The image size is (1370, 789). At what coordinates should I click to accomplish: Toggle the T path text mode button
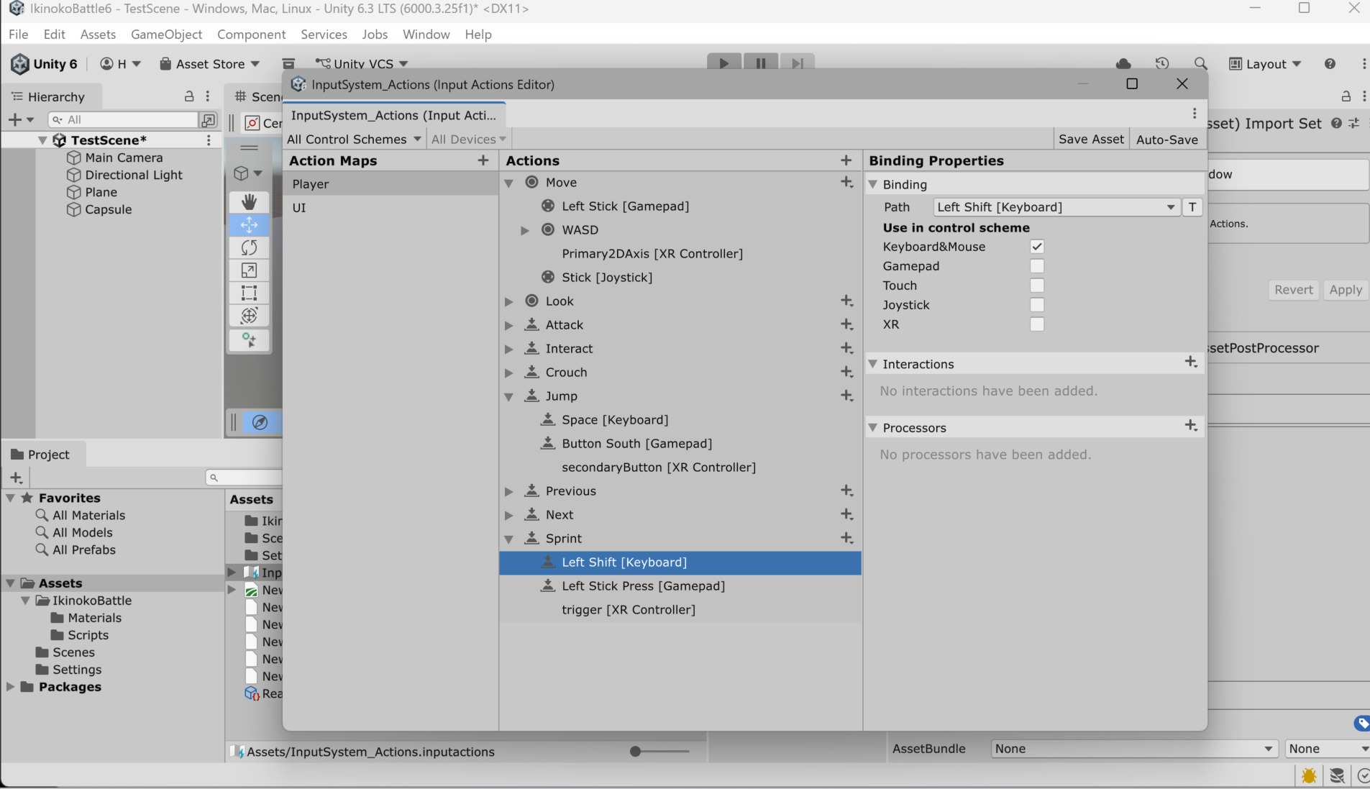pyautogui.click(x=1192, y=207)
